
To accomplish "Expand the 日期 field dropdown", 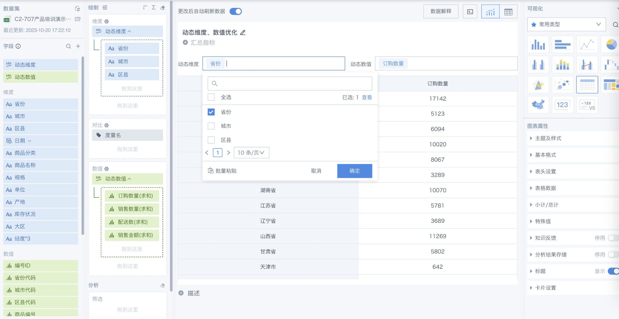I will tap(29, 141).
